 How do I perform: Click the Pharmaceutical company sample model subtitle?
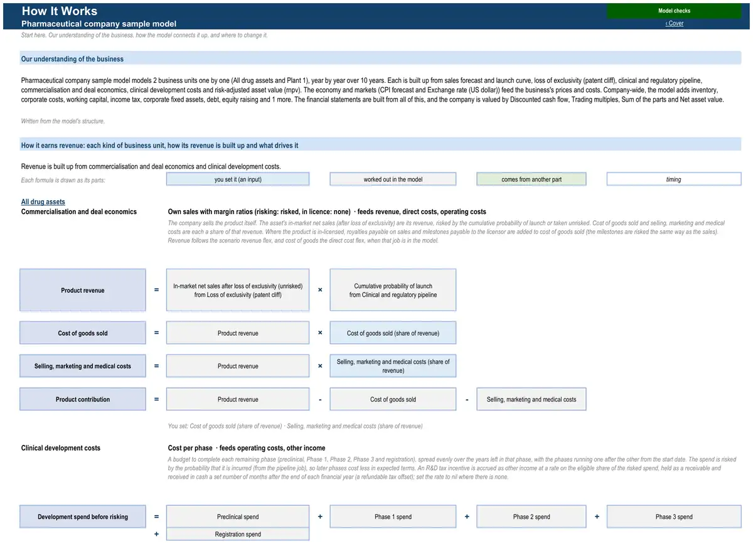[99, 24]
